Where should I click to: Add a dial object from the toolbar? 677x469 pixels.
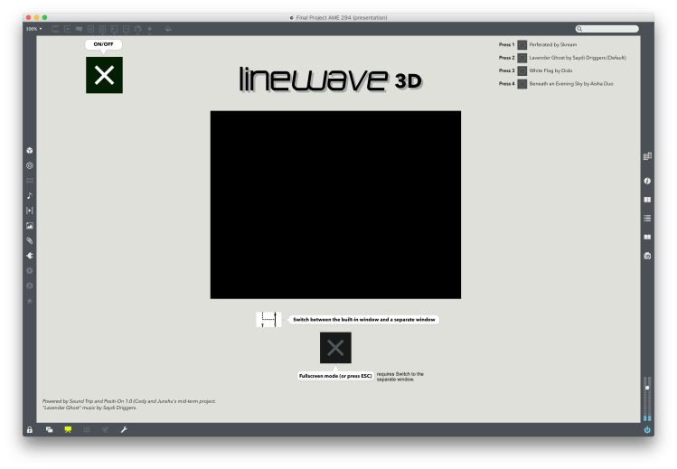pyautogui.click(x=137, y=29)
